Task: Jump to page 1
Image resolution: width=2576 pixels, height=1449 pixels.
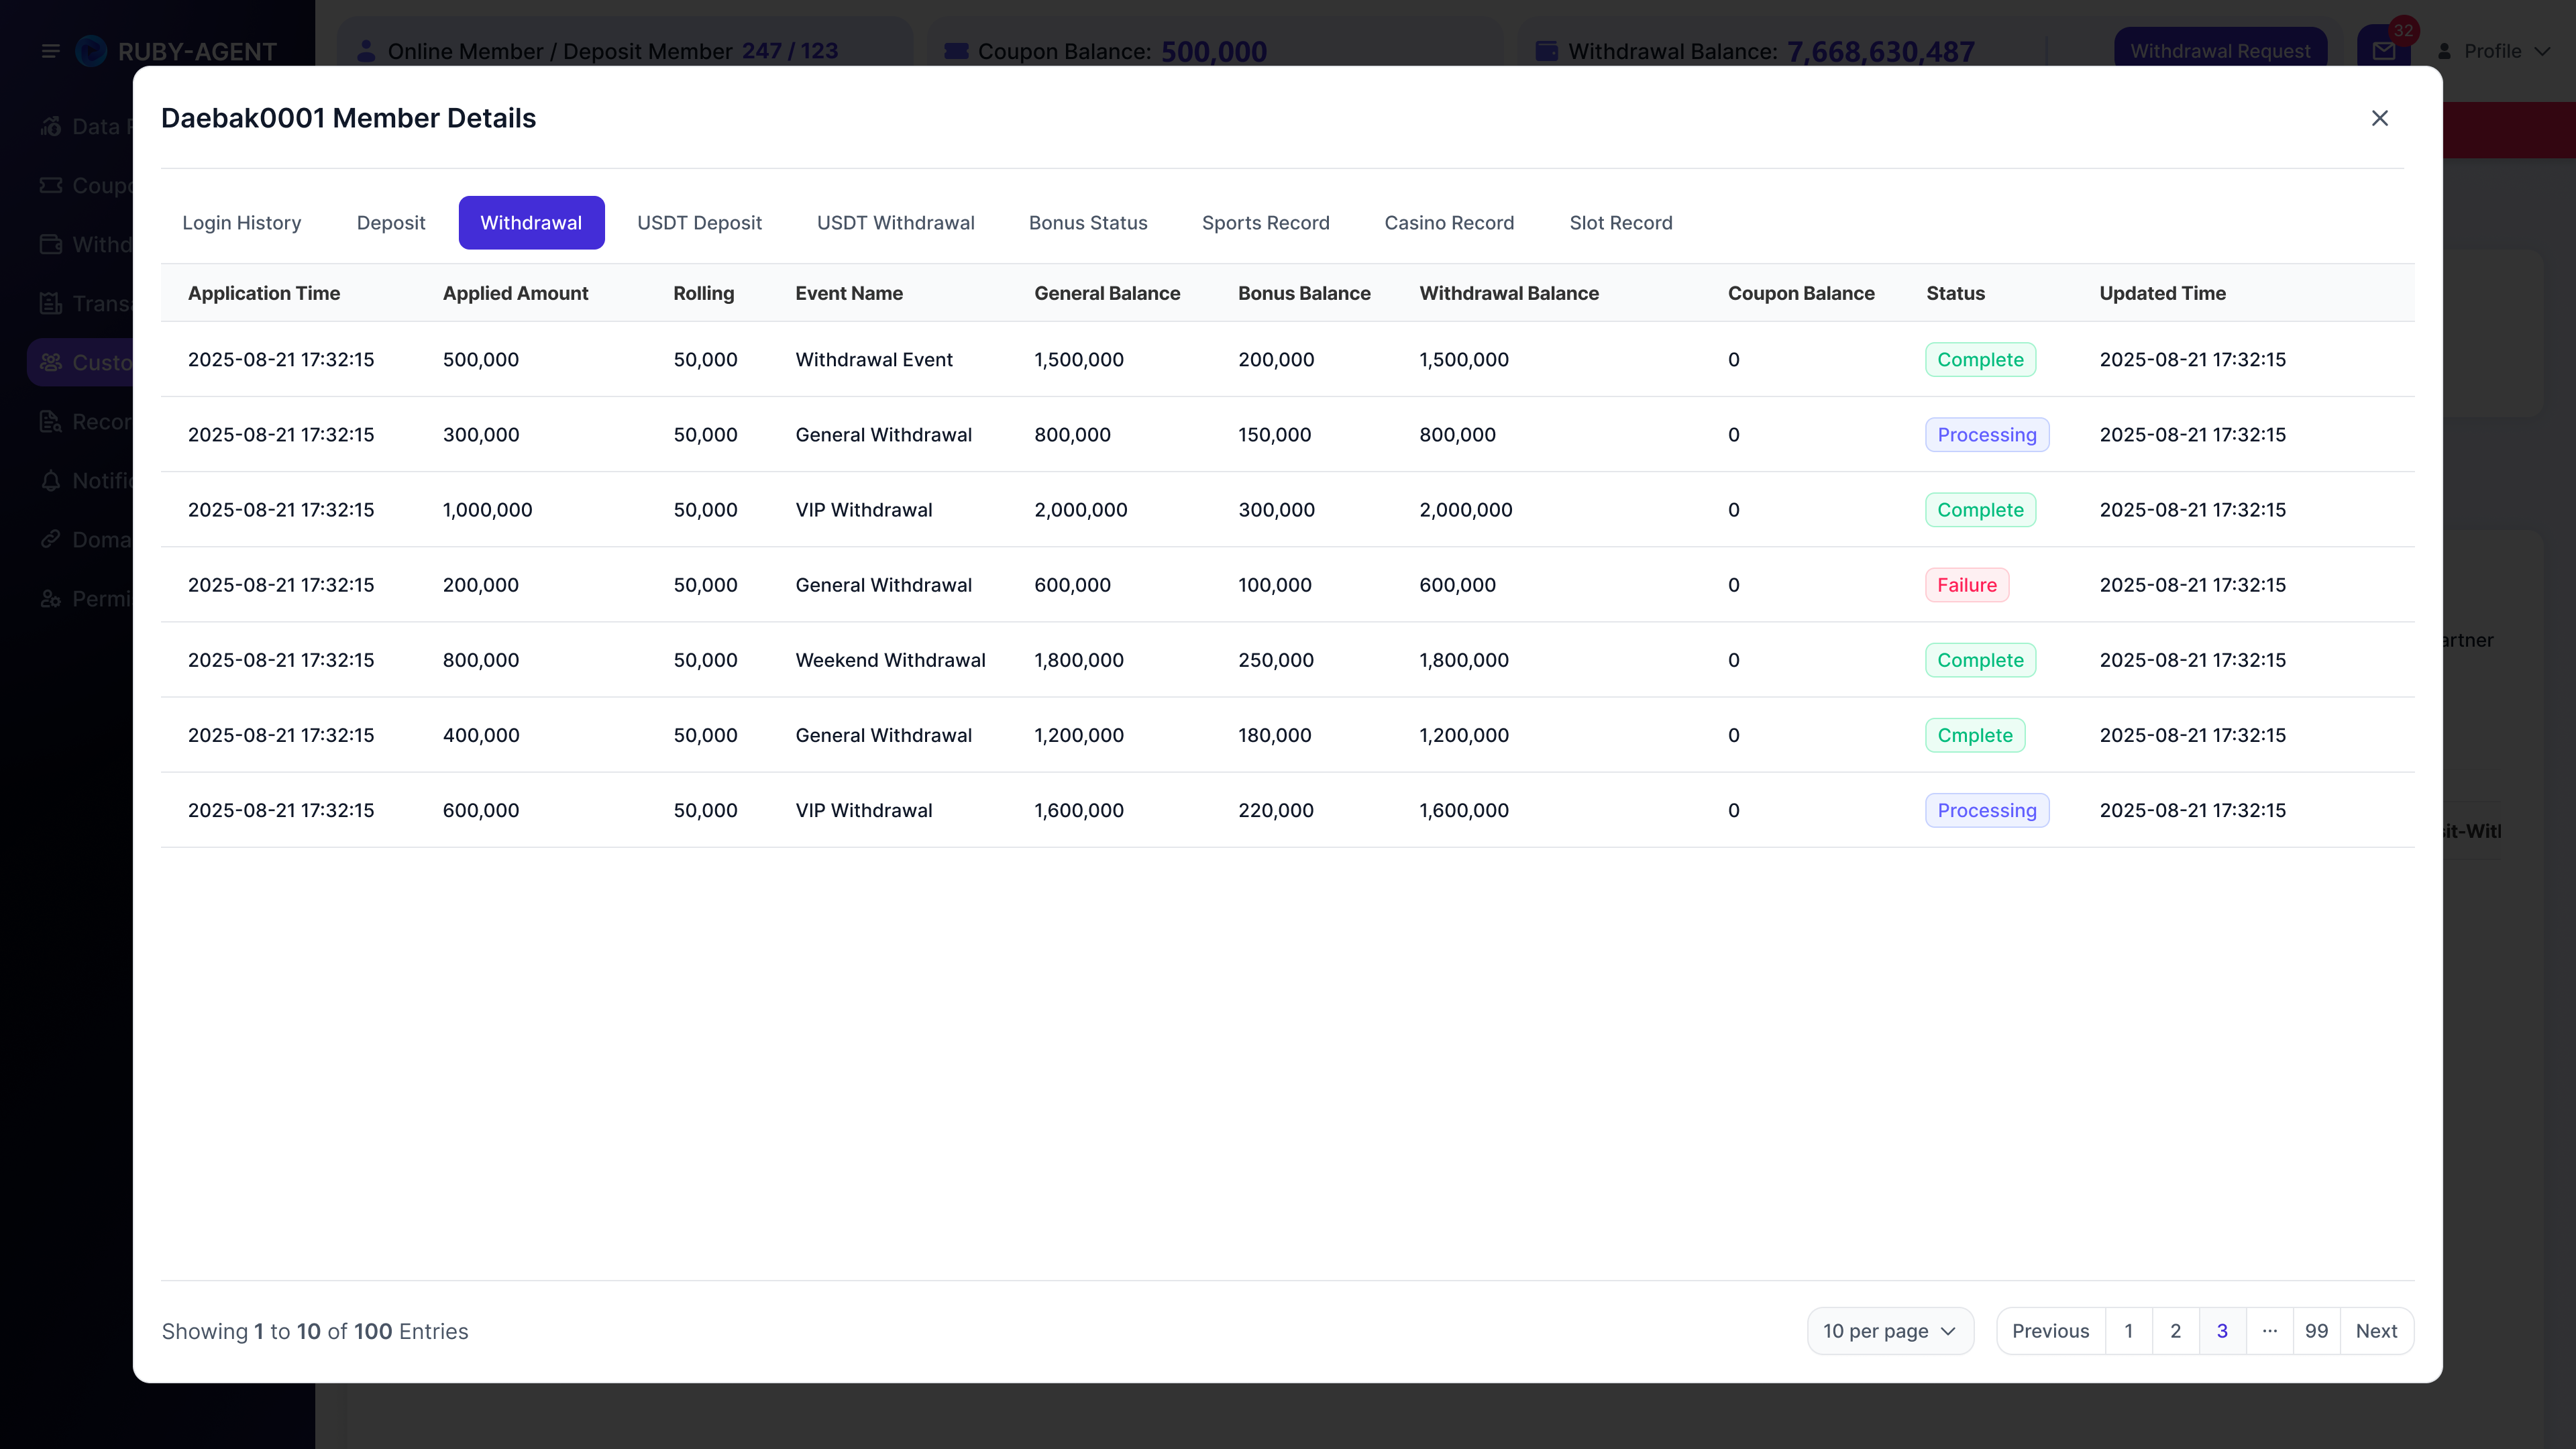Action: [2129, 1331]
